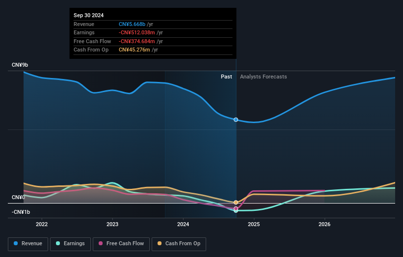Click the orange Cash From Op legend dot
403x257 pixels.
tap(160, 243)
